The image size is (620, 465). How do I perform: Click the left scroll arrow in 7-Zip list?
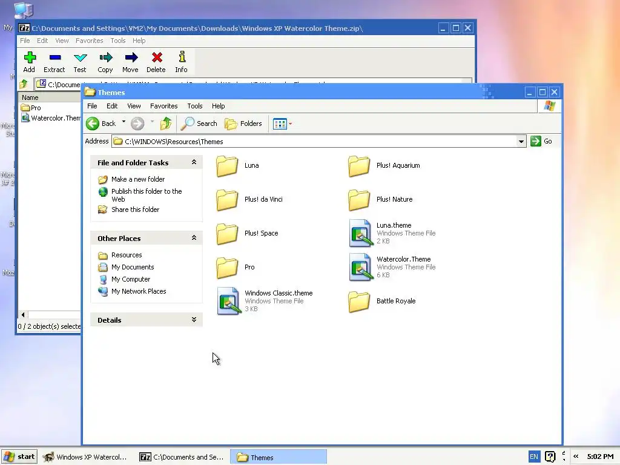23,315
